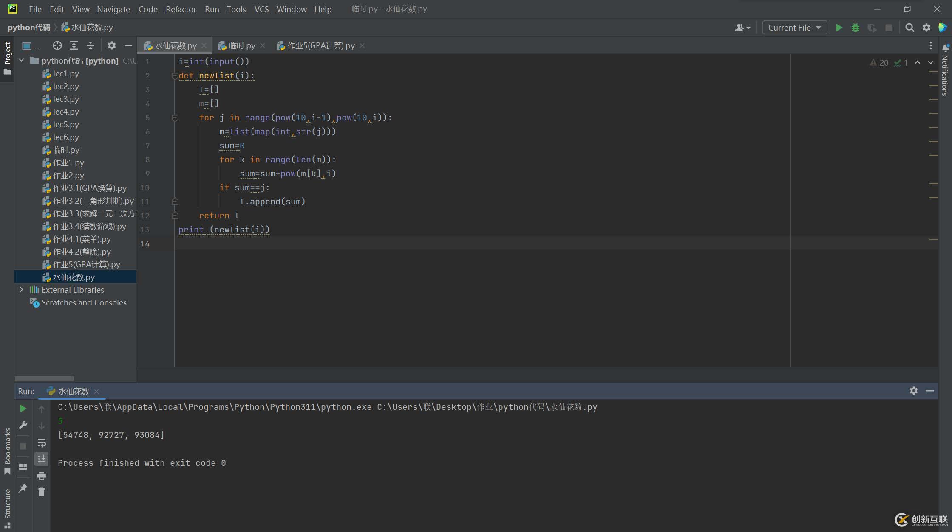The width and height of the screenshot is (952, 532).
Task: Start debugging with the bug icon
Action: [856, 28]
